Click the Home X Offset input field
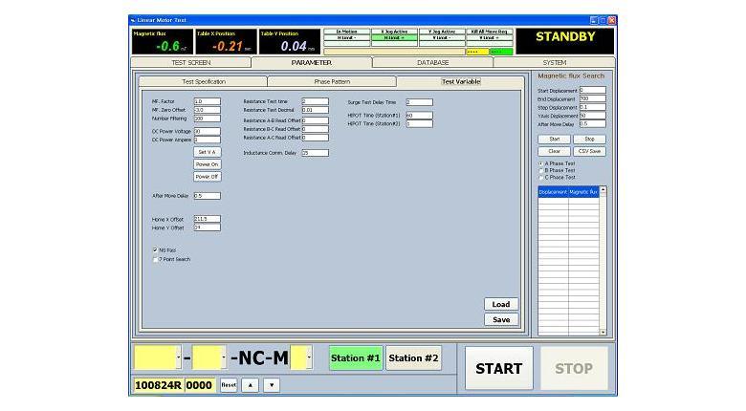This screenshot has height=411, width=746. click(x=207, y=219)
